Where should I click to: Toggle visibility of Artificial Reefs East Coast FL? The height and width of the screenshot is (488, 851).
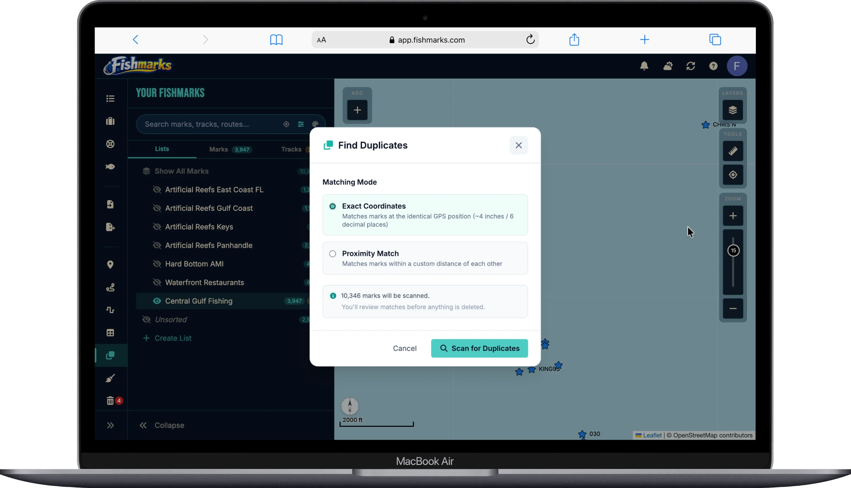tap(157, 190)
